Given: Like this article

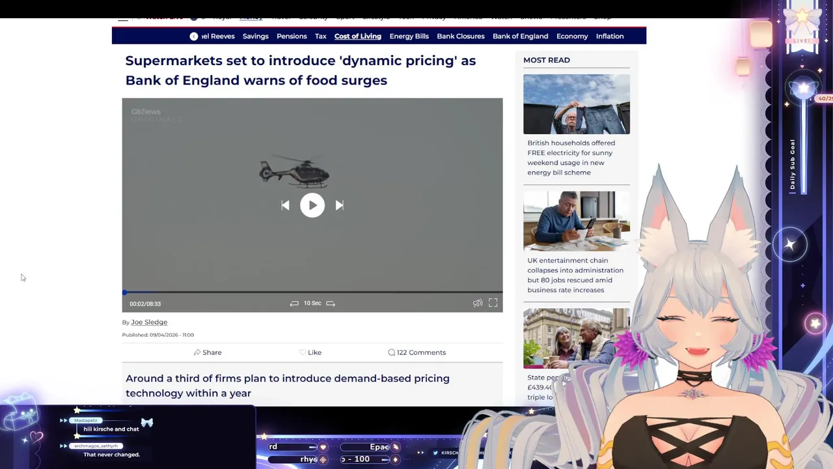Looking at the screenshot, I should tap(310, 352).
